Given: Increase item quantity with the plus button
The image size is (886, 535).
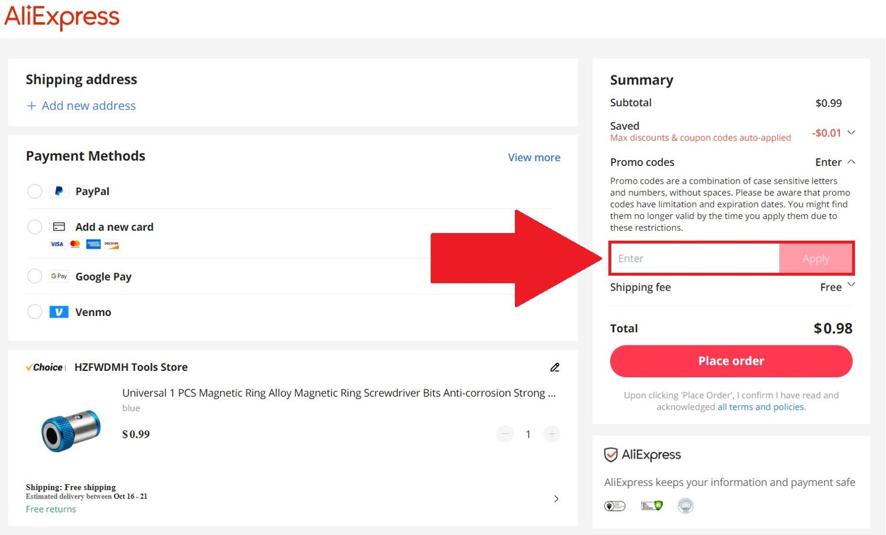Looking at the screenshot, I should point(552,434).
